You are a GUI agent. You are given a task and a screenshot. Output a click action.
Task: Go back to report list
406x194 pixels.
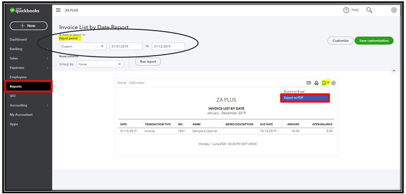pyautogui.click(x=72, y=34)
